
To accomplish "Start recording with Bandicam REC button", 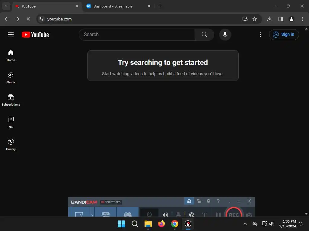I will click(x=234, y=213).
